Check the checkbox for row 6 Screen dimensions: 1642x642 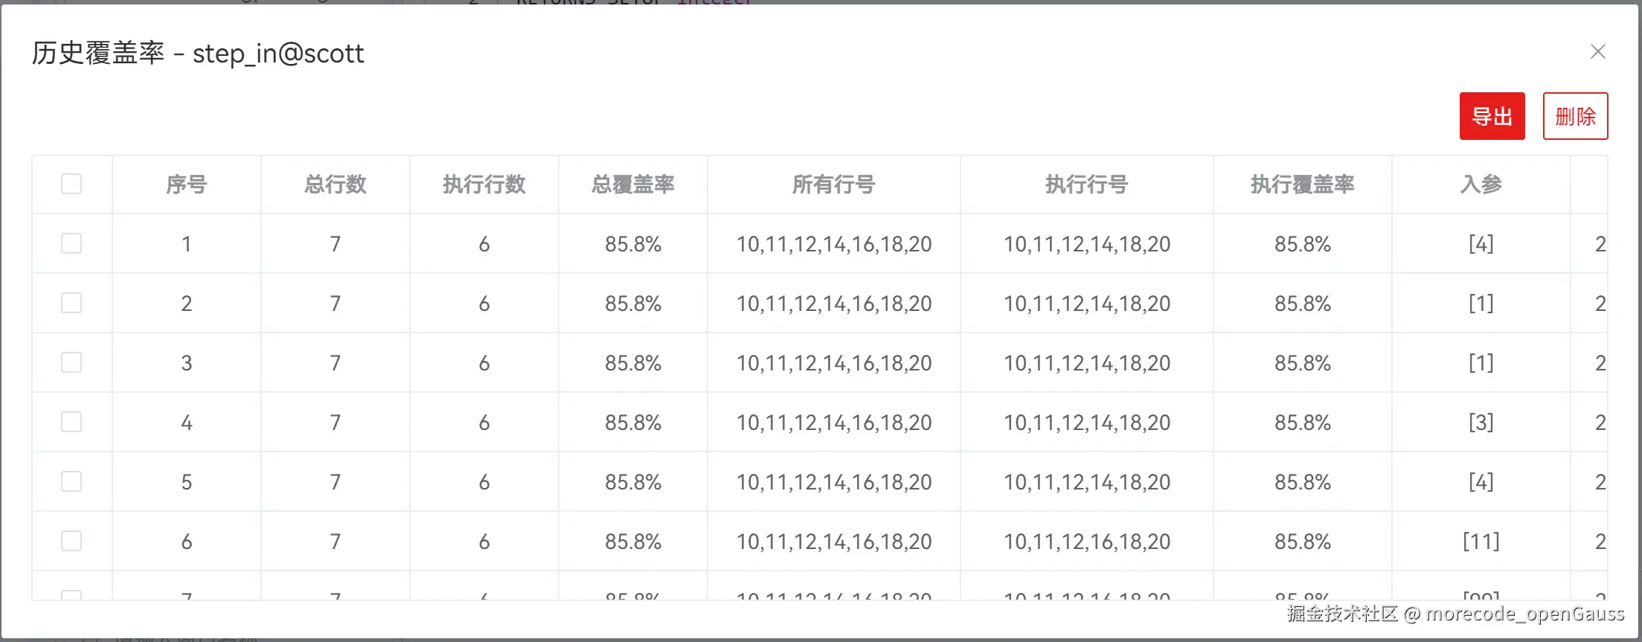(71, 541)
